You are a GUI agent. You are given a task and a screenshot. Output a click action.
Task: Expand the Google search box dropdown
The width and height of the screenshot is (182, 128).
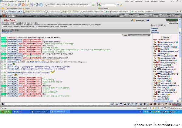pyautogui.click(x=115, y=5)
